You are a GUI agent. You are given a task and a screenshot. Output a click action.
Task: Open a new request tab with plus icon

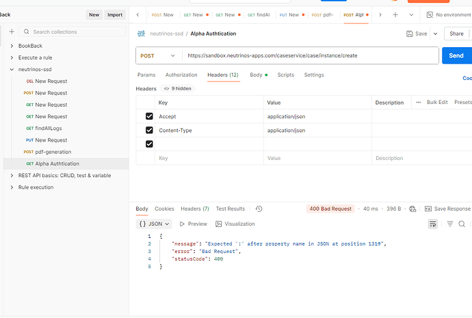pos(395,14)
